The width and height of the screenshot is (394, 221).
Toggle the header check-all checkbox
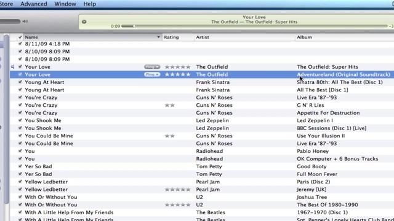pyautogui.click(x=20, y=37)
